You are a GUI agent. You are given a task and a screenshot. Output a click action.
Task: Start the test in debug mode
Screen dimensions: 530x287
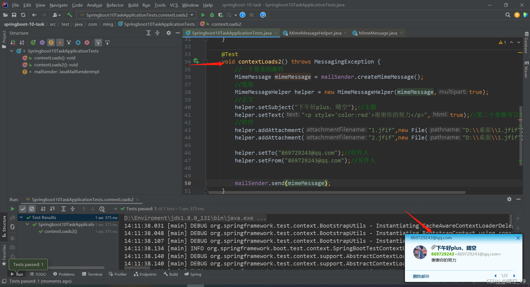click(x=212, y=15)
